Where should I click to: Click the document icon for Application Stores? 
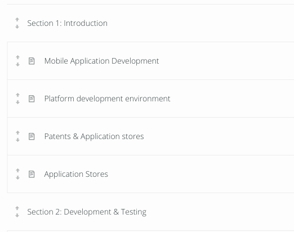tap(32, 174)
